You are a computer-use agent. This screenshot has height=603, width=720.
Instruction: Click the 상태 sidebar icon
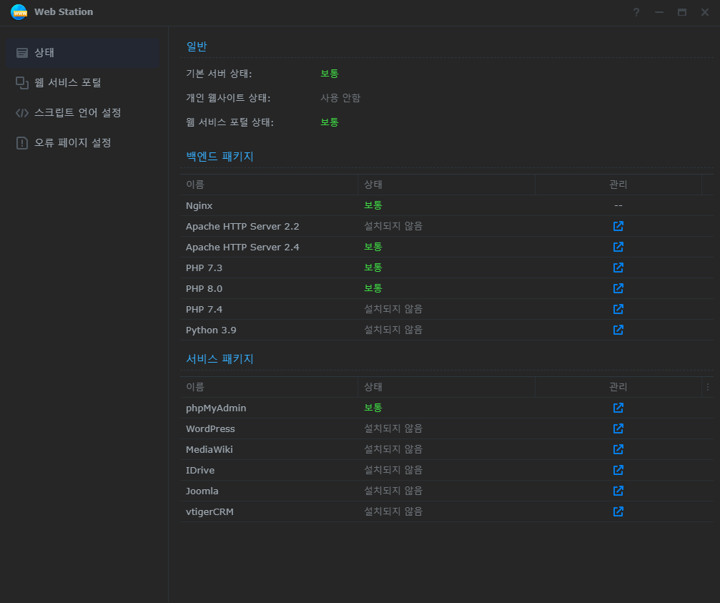pos(22,53)
